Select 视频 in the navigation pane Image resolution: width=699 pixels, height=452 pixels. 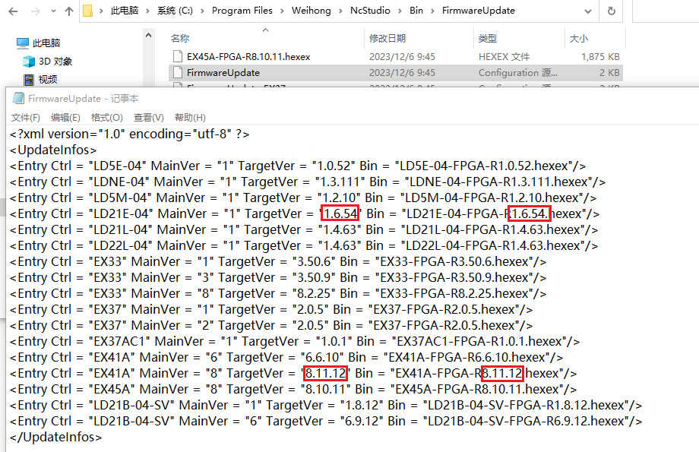pos(48,79)
